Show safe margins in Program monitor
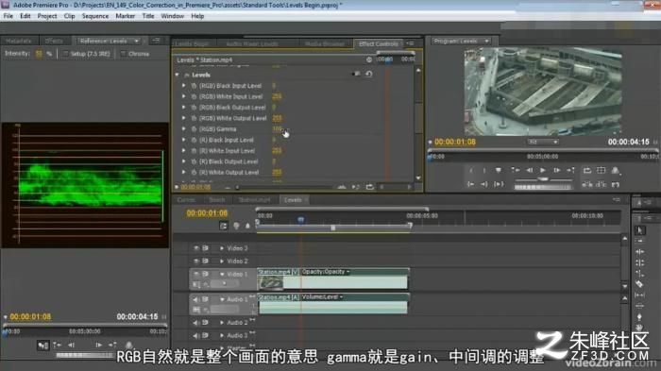The image size is (661, 371). tap(601, 170)
